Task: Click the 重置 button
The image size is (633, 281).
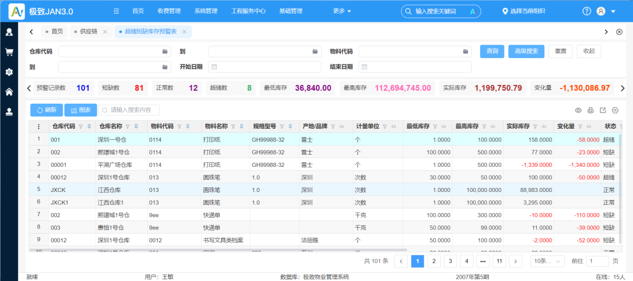Action: (560, 51)
